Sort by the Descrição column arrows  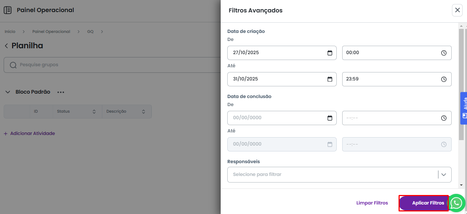click(x=143, y=112)
